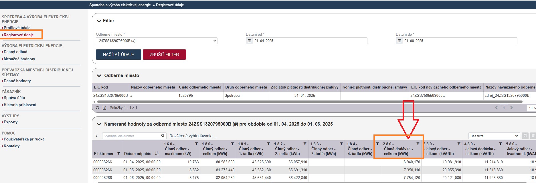Open the Bez filtra dropdown
The width and height of the screenshot is (536, 183).
(x=494, y=136)
